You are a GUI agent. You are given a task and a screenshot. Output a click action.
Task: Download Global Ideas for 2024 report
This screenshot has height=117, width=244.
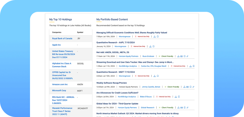click(178, 108)
